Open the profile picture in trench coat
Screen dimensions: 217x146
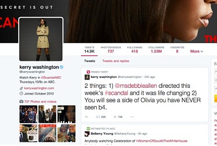click(x=41, y=39)
